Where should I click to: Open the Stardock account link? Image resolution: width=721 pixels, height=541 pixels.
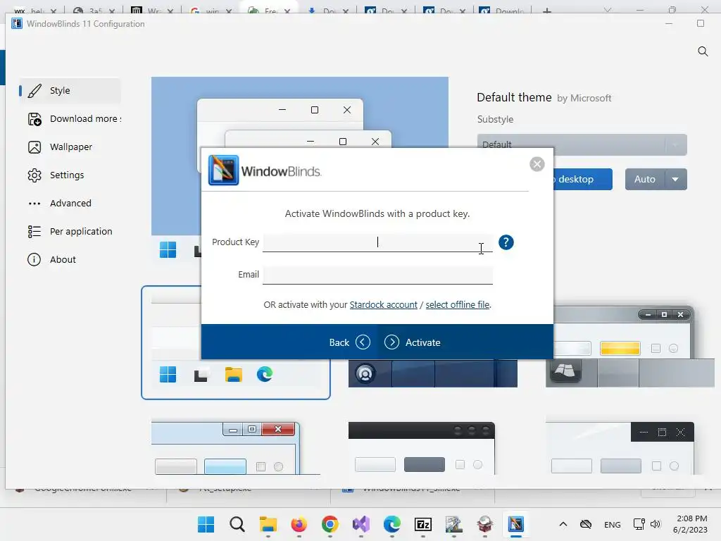[x=384, y=304]
